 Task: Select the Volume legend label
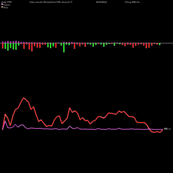pos(7,5)
